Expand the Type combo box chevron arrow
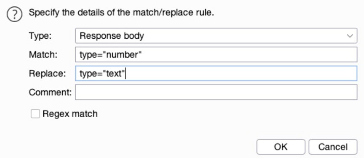This screenshot has width=364, height=158. (350, 36)
